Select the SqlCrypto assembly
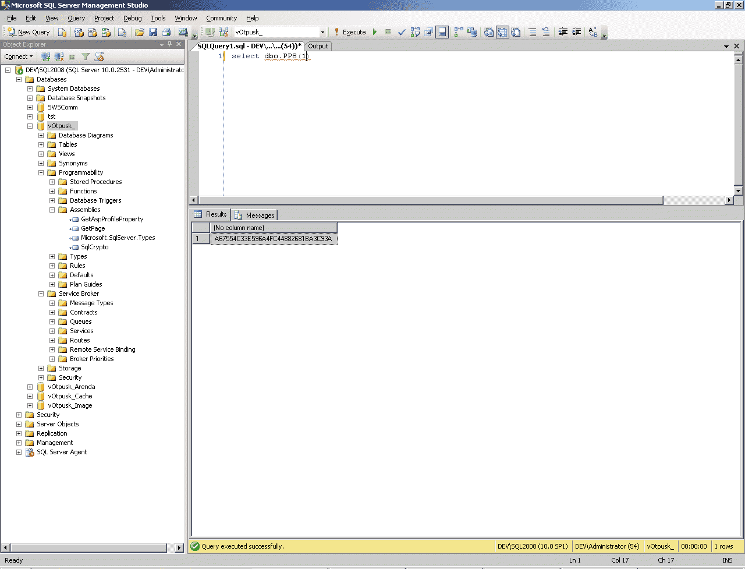This screenshot has width=745, height=569. 94,247
